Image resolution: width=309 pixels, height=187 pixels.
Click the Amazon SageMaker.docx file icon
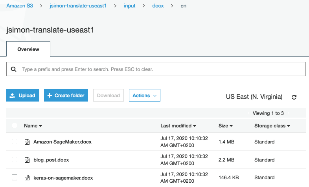tap(27, 142)
